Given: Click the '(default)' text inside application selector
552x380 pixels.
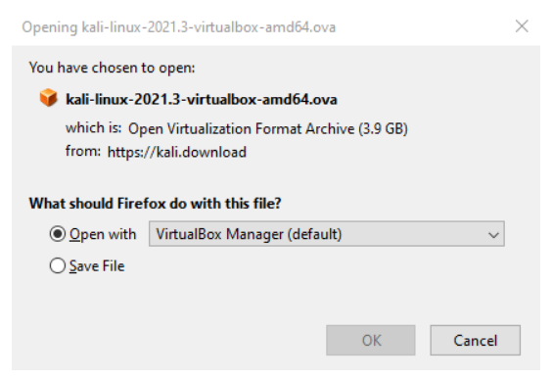Looking at the screenshot, I should (315, 234).
